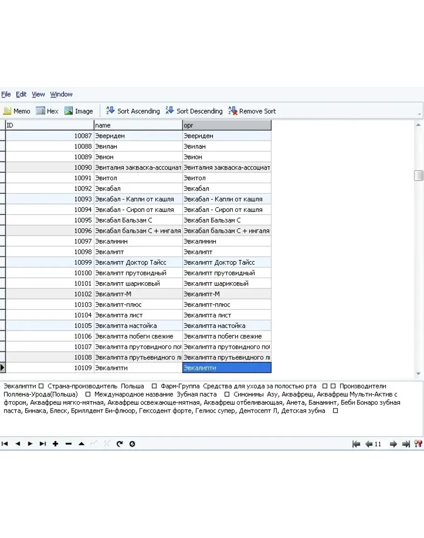This screenshot has height=538, width=424.
Task: Open the Window menu
Action: point(61,94)
